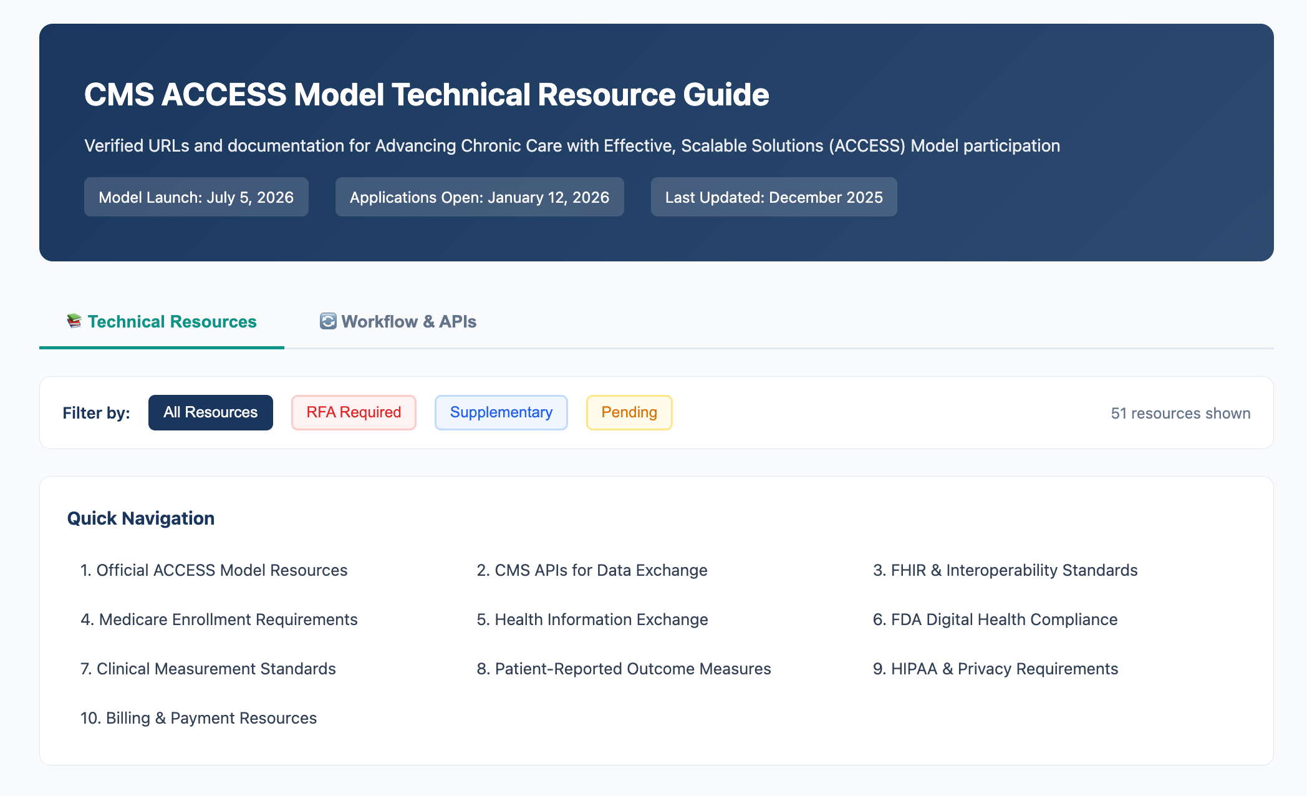Image resolution: width=1307 pixels, height=796 pixels.
Task: Open Health Information Exchange section
Action: (592, 619)
